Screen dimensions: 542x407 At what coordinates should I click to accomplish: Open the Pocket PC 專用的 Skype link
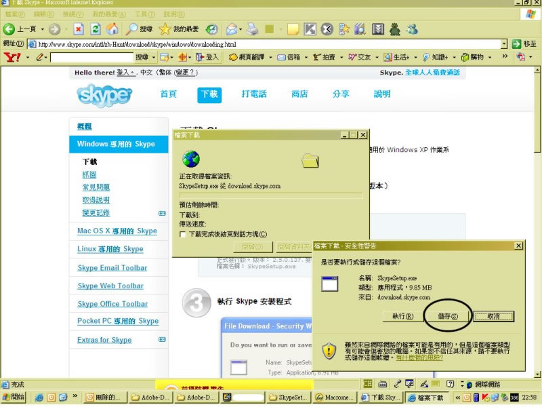point(118,321)
